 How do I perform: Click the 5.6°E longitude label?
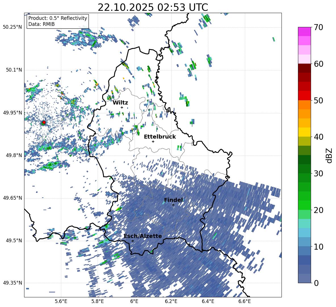point(61,301)
